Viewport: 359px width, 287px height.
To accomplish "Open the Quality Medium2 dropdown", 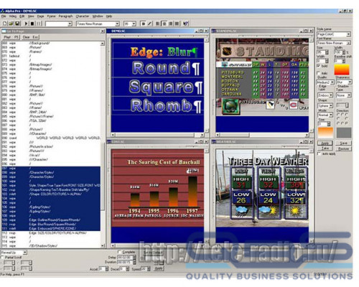I will coord(332,83).
